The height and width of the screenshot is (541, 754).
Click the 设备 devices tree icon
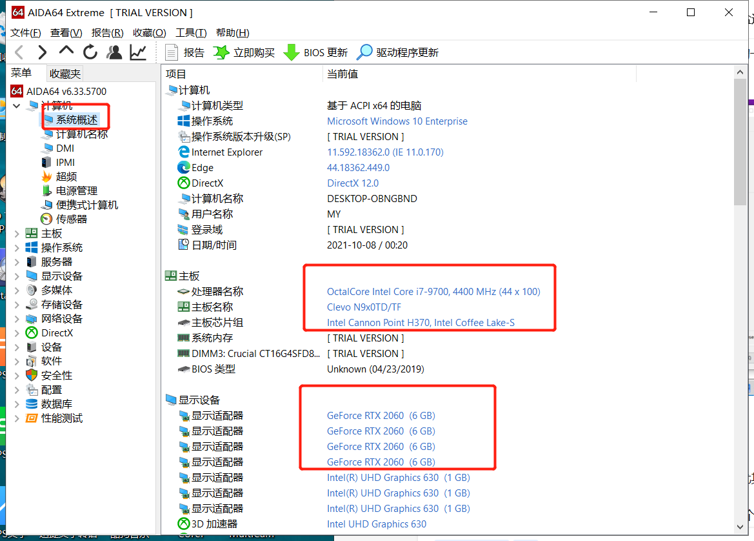coord(32,347)
